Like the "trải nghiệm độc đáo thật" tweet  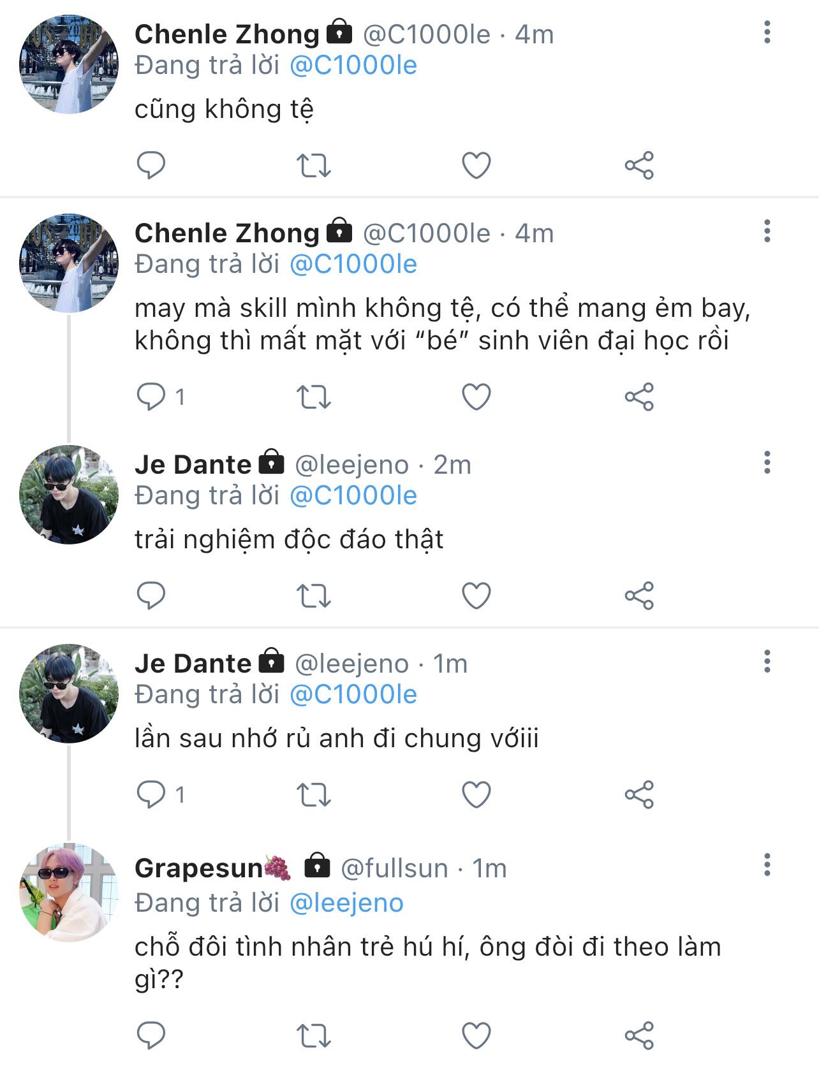476,595
